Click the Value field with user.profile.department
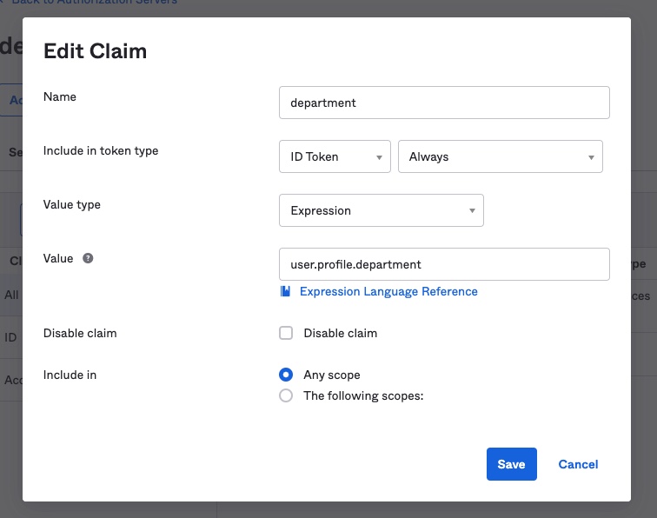 tap(444, 264)
